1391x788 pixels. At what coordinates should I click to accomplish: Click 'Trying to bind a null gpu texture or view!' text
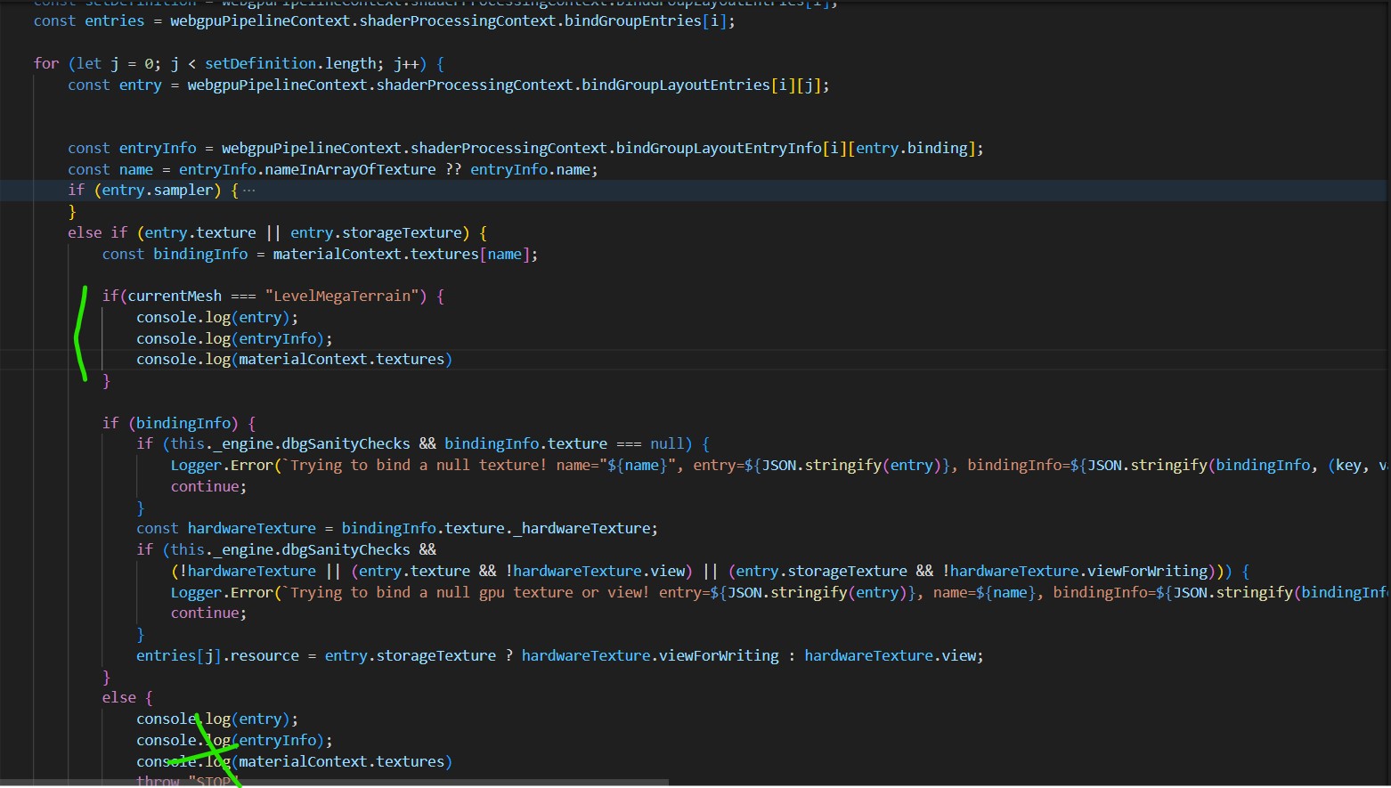pyautogui.click(x=470, y=593)
